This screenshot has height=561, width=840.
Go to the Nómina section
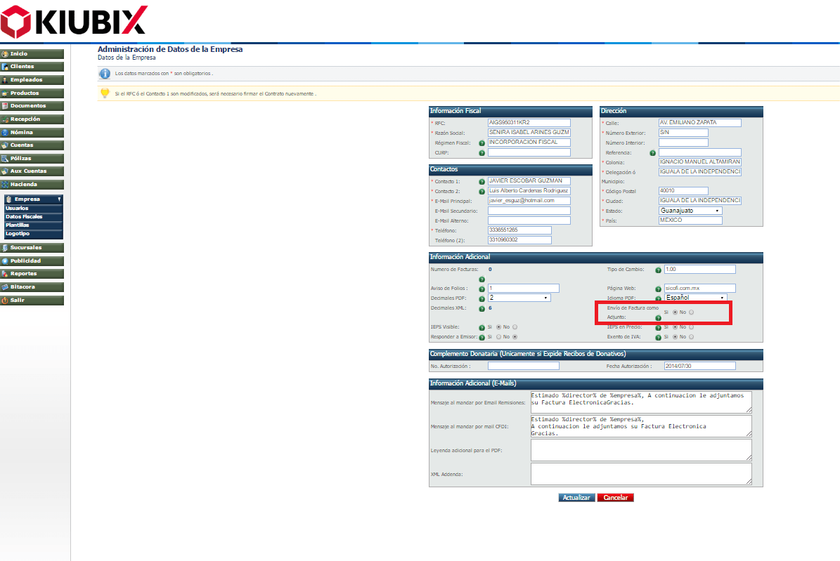(32, 132)
